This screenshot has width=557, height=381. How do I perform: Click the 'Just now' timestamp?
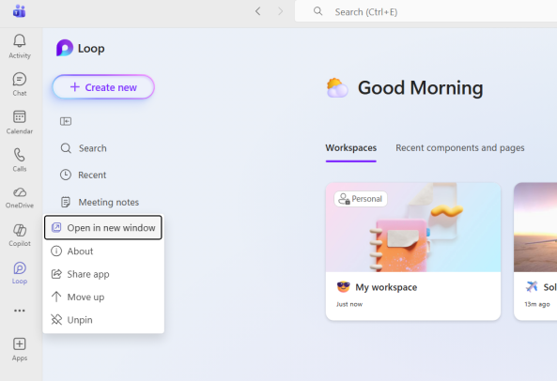tap(349, 304)
